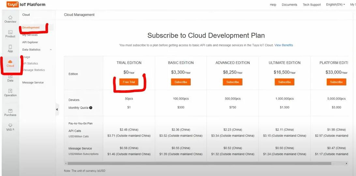Subscribe to the Basic Edition
Image resolution: width=356 pixels, height=176 pixels.
click(181, 82)
